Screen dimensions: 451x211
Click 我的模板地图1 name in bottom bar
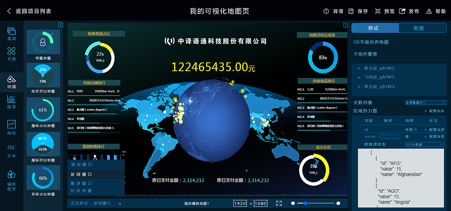[197, 204]
